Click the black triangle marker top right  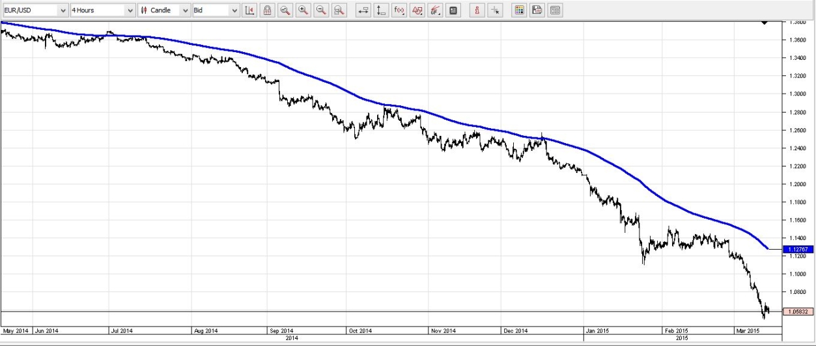click(765, 23)
